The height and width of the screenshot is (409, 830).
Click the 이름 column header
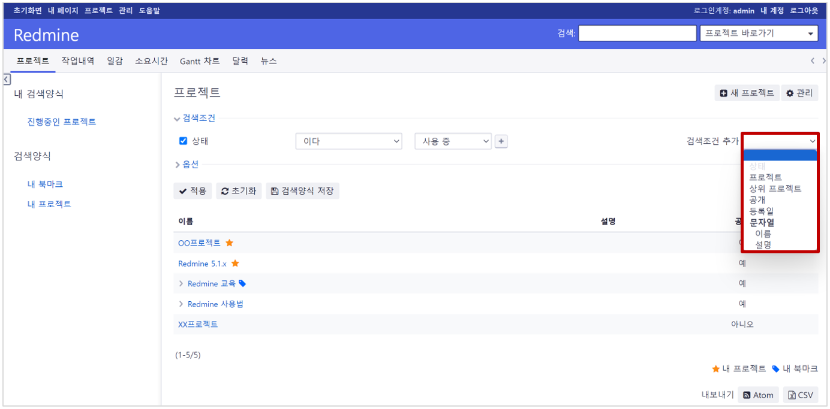[x=185, y=222]
